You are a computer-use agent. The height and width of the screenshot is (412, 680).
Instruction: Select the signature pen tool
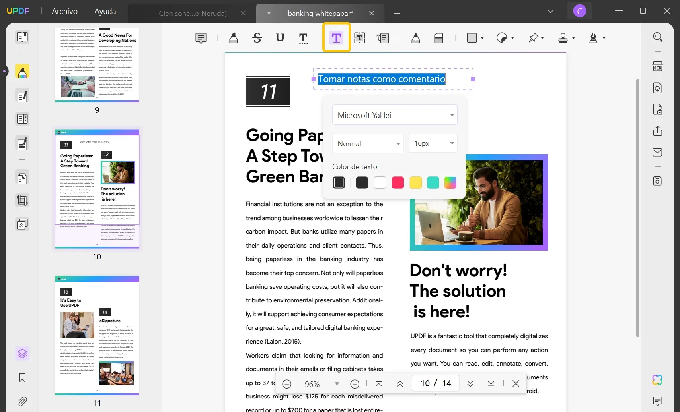(593, 38)
